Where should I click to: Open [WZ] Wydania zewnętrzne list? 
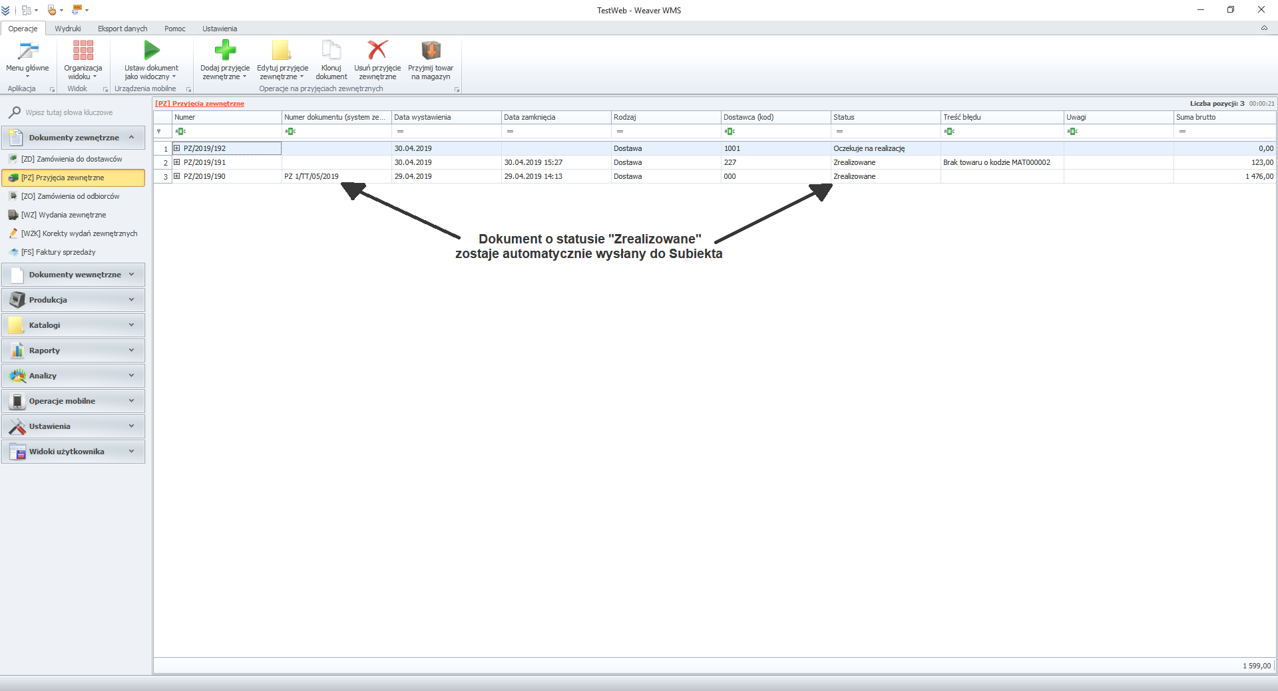[63, 215]
